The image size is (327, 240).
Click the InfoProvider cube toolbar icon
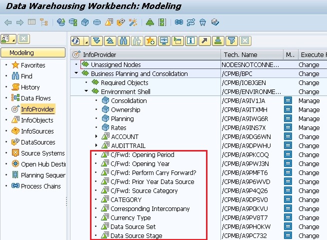[x=85, y=22]
